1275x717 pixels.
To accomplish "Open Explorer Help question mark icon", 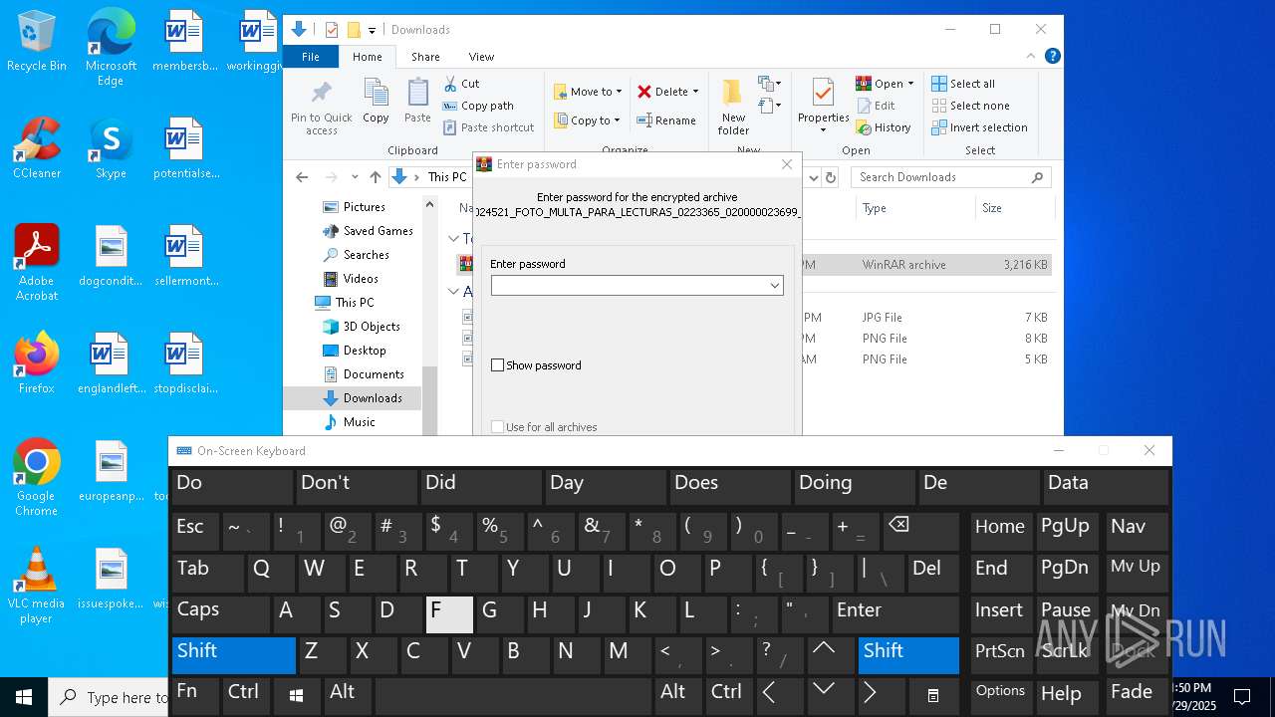I will click(1052, 57).
